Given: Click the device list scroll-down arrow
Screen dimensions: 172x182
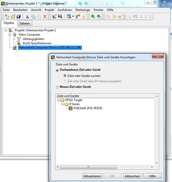Looking at the screenshot, I should pyautogui.click(x=157, y=163).
